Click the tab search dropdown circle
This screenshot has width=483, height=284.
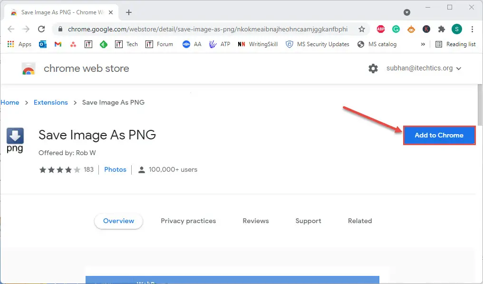pyautogui.click(x=407, y=12)
